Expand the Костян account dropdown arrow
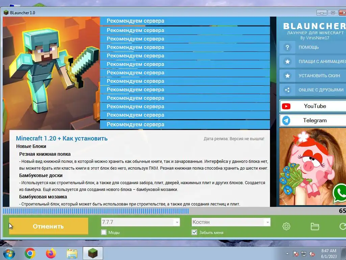Image resolution: width=346 pixels, height=260 pixels. click(x=268, y=222)
